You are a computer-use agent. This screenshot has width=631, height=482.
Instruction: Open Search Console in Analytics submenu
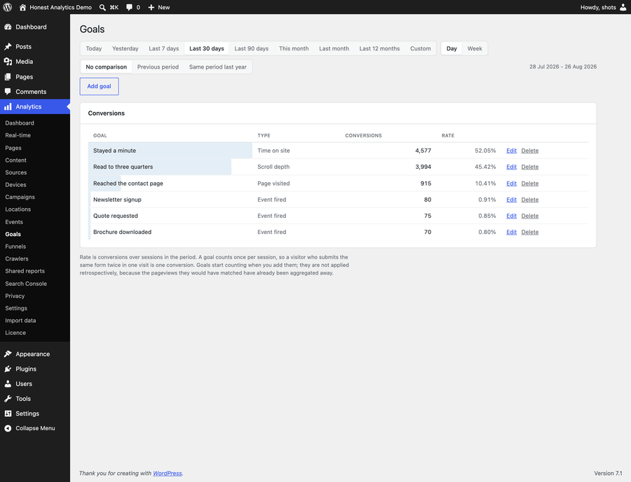pos(26,284)
